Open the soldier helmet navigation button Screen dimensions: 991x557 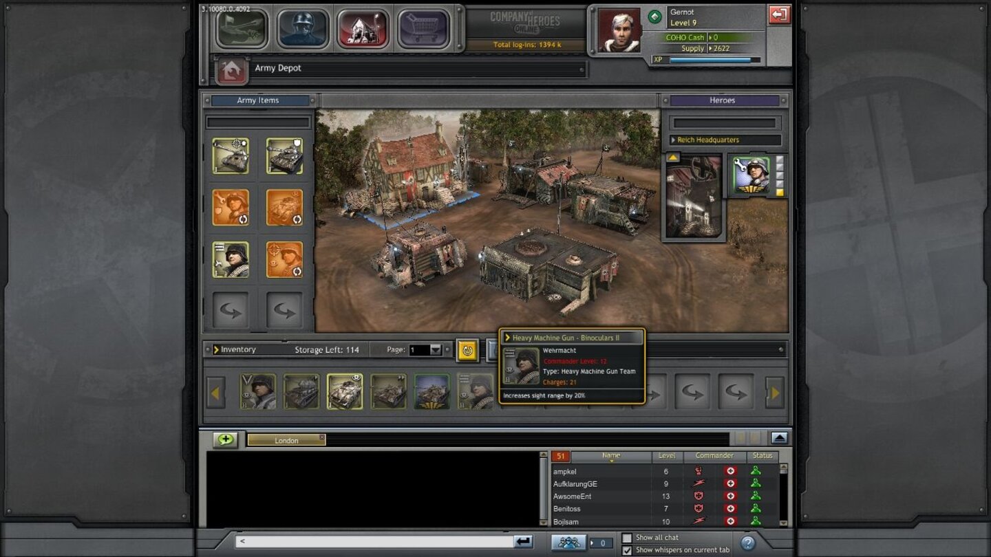click(x=303, y=28)
